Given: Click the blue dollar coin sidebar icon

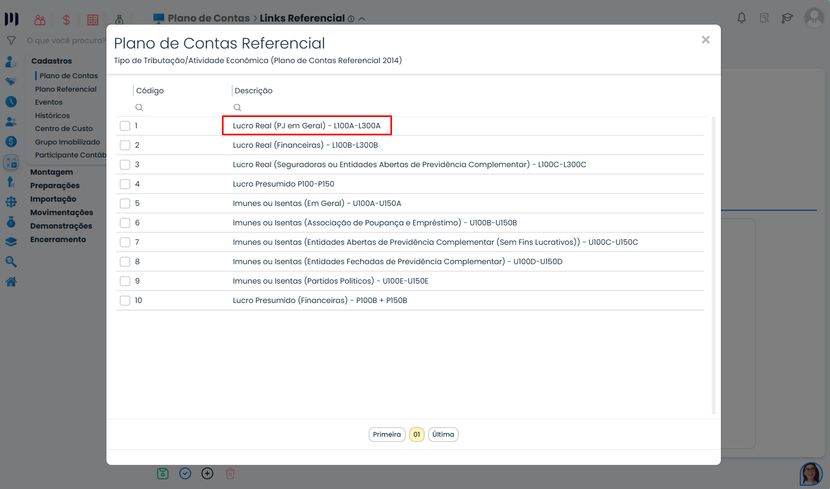Looking at the screenshot, I should click(x=11, y=142).
